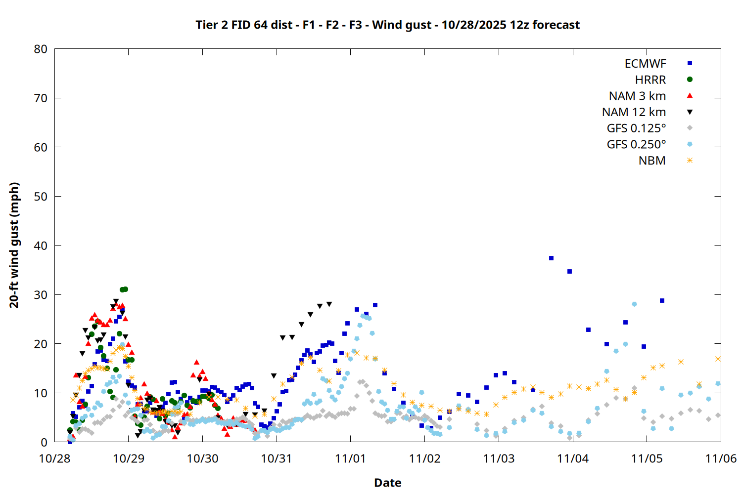Click the NAM 12 km black triangle marker

tap(690, 112)
